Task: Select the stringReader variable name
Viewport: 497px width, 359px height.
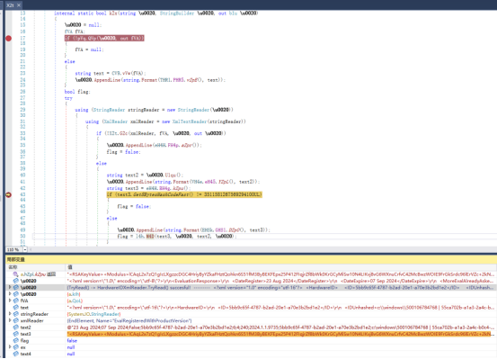Action: pyautogui.click(x=34, y=314)
